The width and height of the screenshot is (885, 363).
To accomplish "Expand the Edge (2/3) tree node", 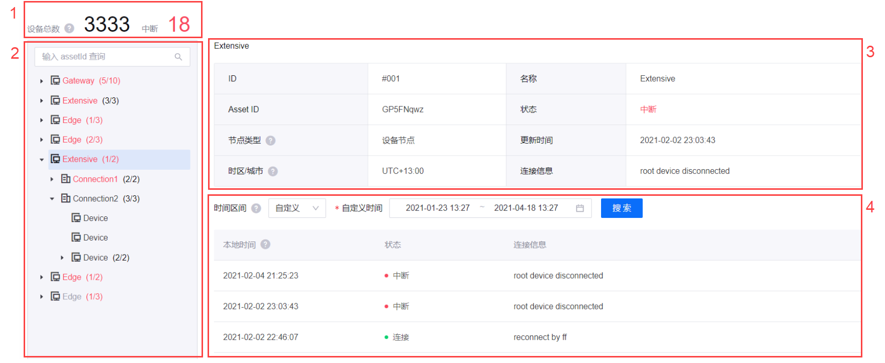I will point(42,140).
